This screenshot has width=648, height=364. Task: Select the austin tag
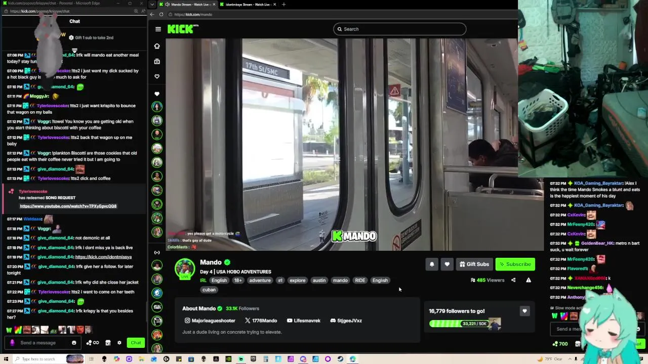tap(319, 281)
